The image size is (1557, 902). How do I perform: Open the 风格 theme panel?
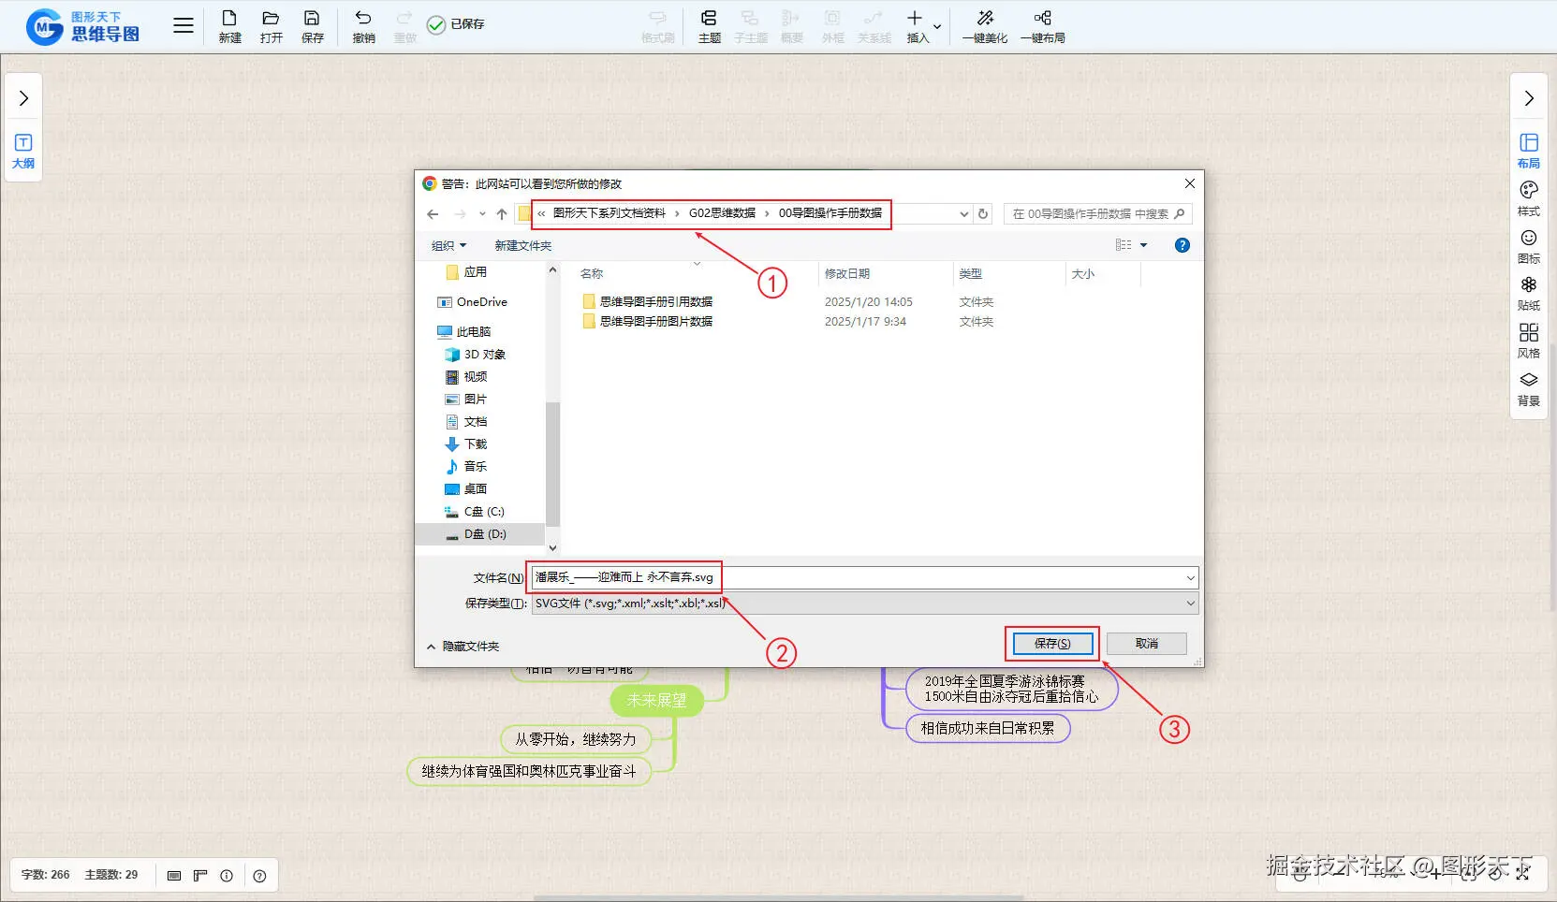(1528, 341)
